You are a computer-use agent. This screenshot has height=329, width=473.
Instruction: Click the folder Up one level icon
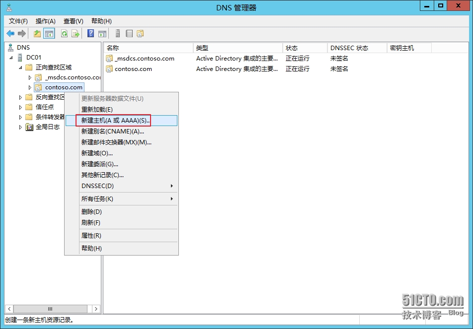[37, 34]
